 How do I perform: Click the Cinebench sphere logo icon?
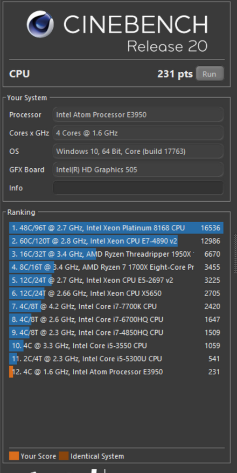(40, 24)
